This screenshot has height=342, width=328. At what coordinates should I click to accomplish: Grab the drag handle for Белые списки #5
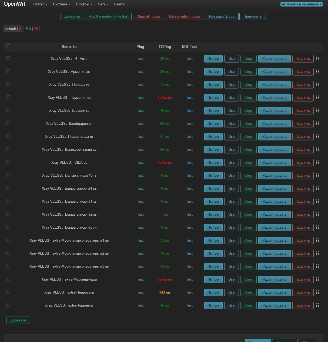coord(317,227)
